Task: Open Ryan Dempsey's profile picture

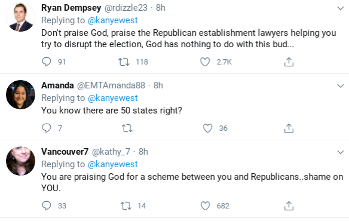Action: (20, 17)
